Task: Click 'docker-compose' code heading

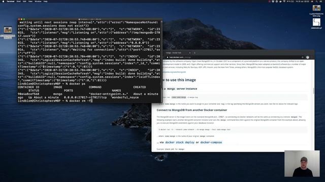Action: [211, 143]
